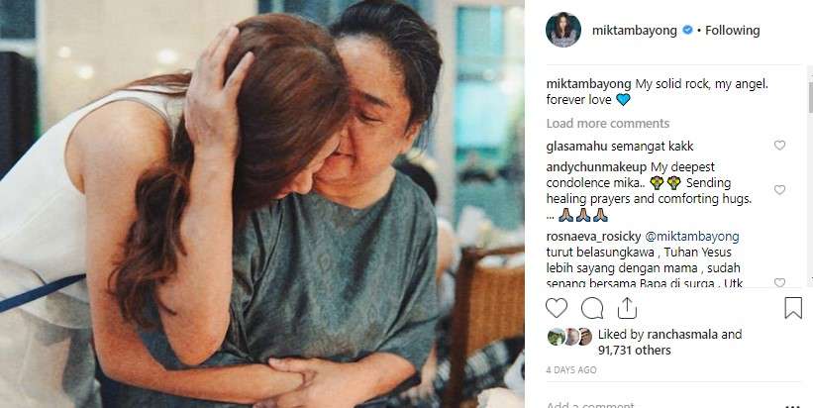Open glasamahu's profile from the comment

pos(578,146)
